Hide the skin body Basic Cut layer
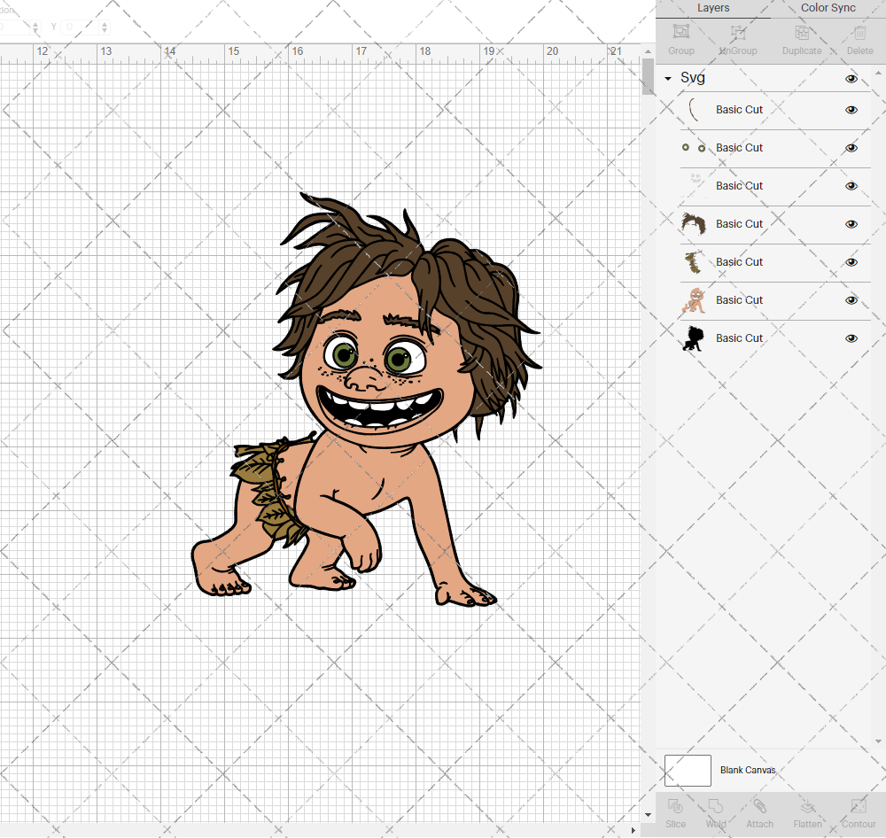Image resolution: width=886 pixels, height=838 pixels. pyautogui.click(x=851, y=300)
